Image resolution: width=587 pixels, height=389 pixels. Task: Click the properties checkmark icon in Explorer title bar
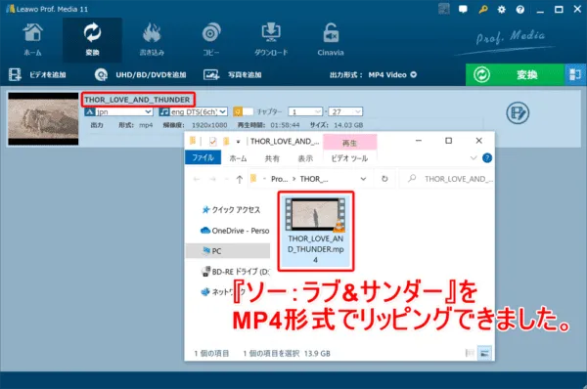(x=212, y=142)
